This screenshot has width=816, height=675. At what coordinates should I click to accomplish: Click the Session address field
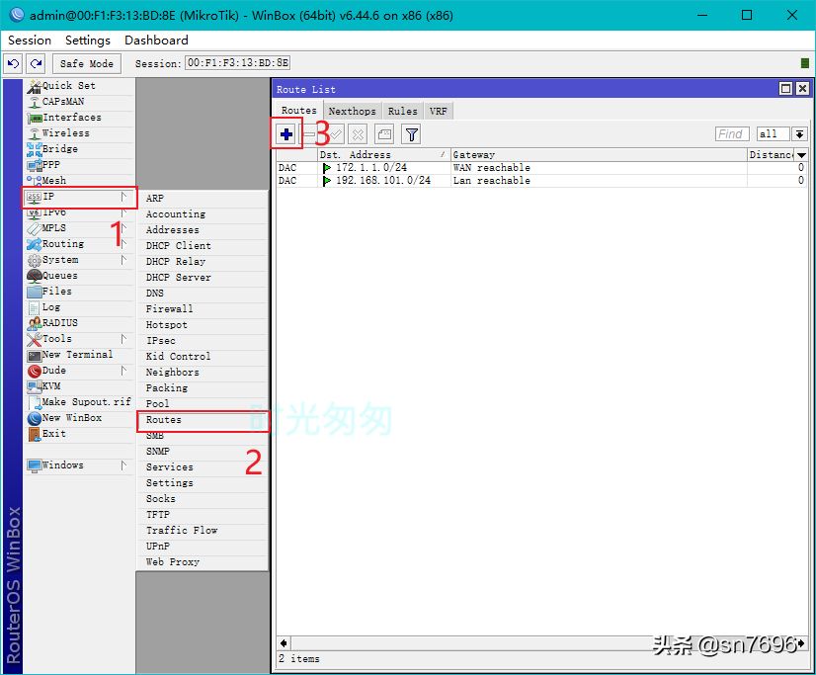pos(237,63)
